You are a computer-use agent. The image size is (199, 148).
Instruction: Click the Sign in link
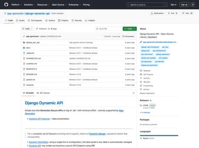tap(174, 5)
